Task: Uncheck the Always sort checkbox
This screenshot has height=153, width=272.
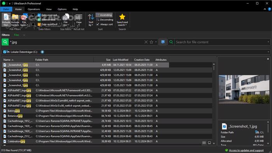Action: [x=98, y=24]
